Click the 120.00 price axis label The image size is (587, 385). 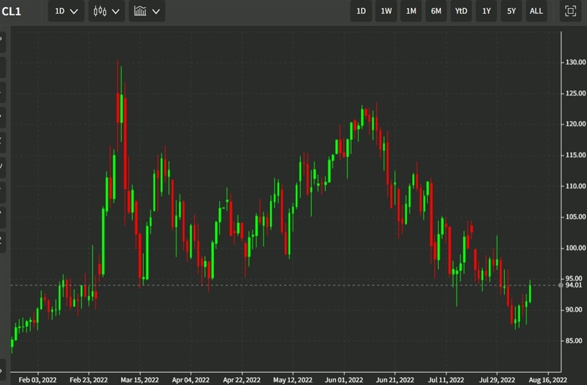click(575, 124)
